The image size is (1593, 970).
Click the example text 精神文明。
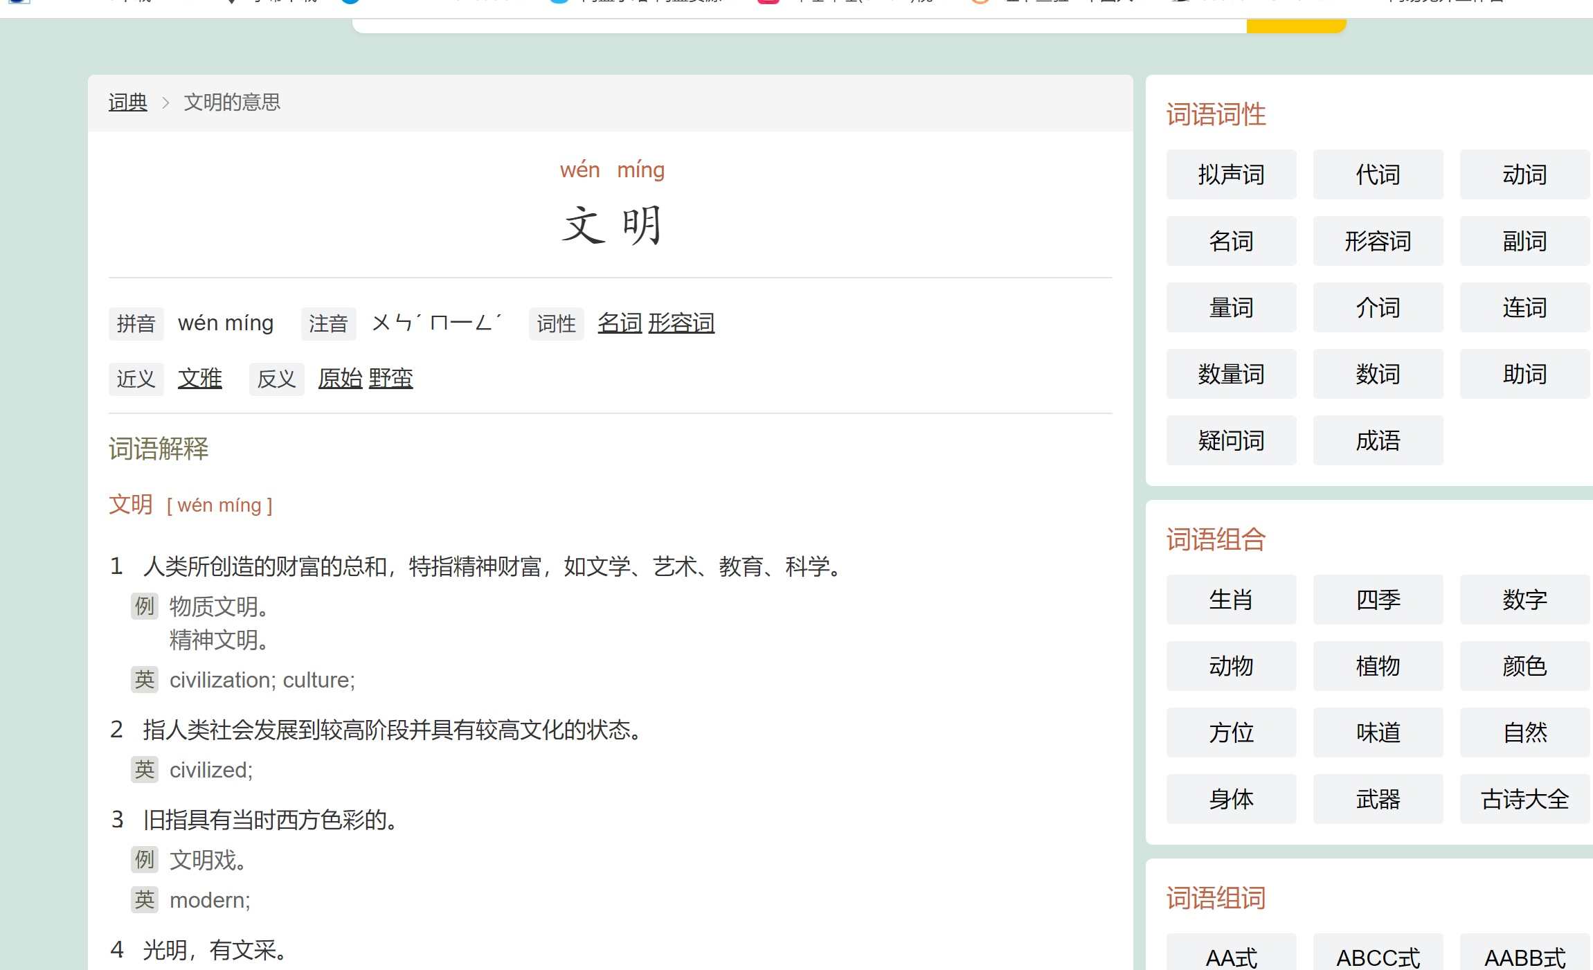point(219,640)
